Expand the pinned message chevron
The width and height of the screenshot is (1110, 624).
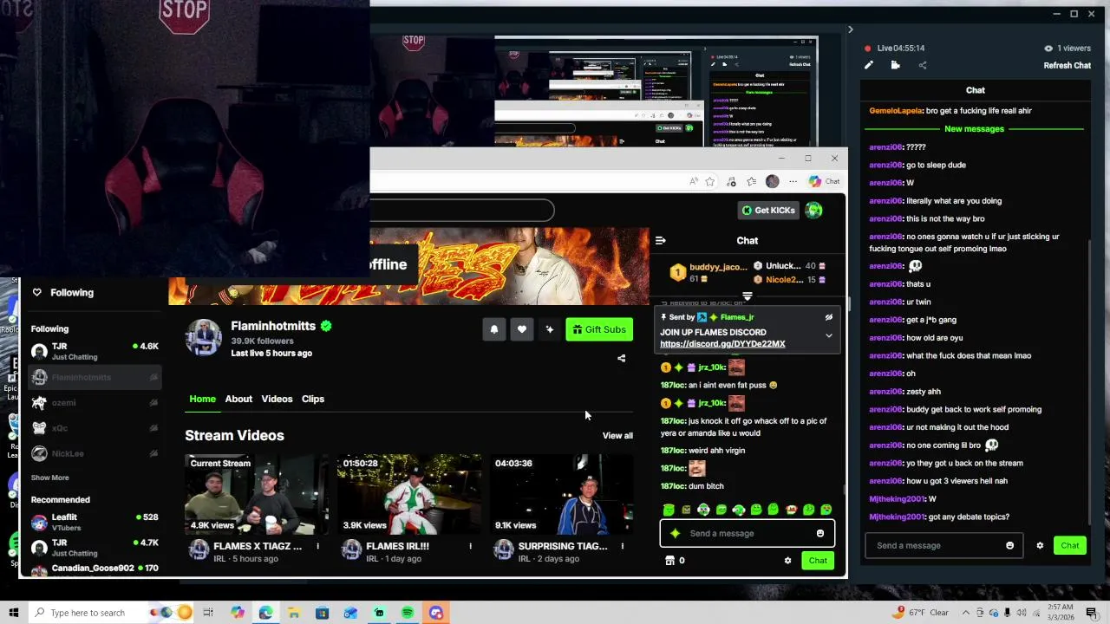pos(828,335)
